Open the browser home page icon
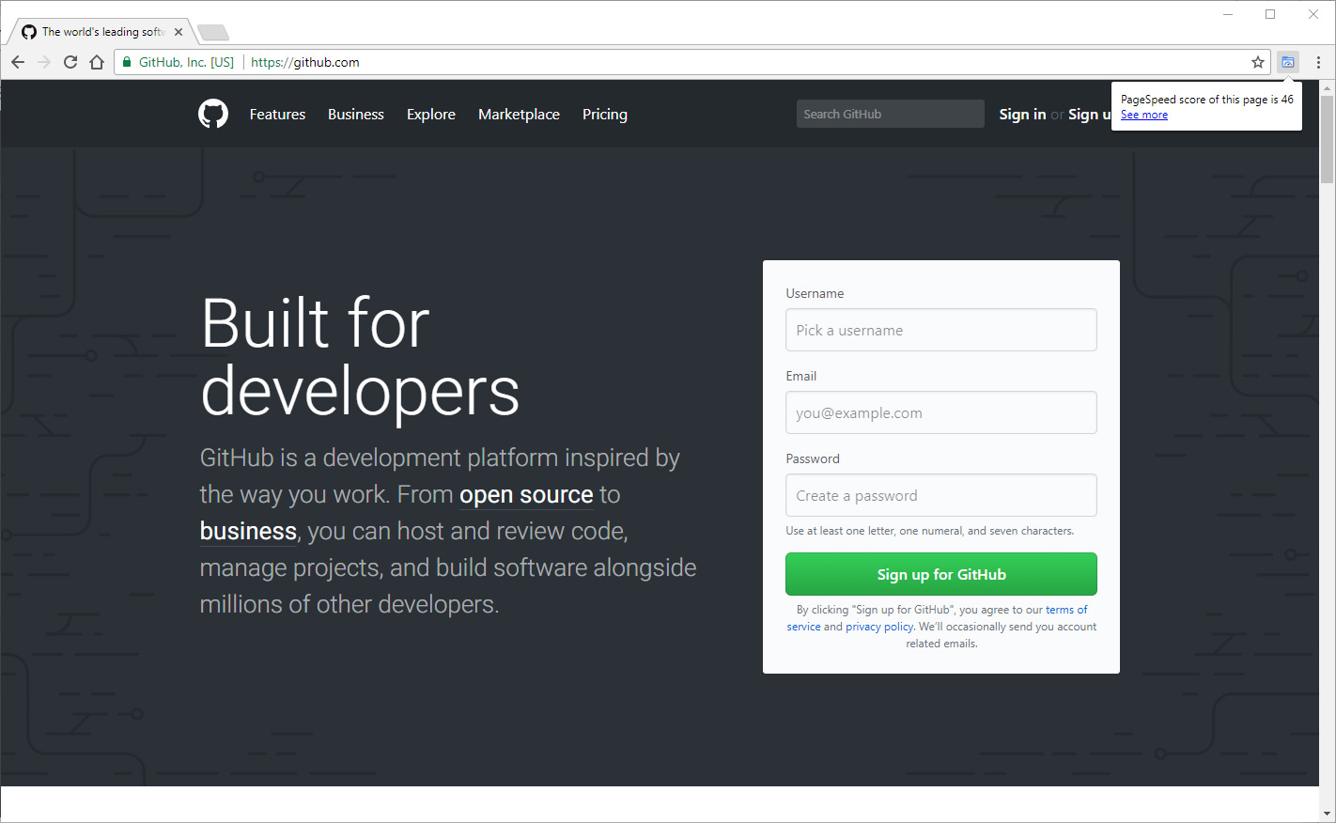Screen dimensions: 1336x823 tap(97, 62)
